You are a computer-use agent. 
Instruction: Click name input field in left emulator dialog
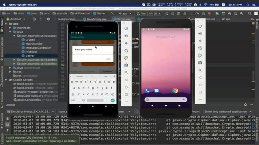93,53
